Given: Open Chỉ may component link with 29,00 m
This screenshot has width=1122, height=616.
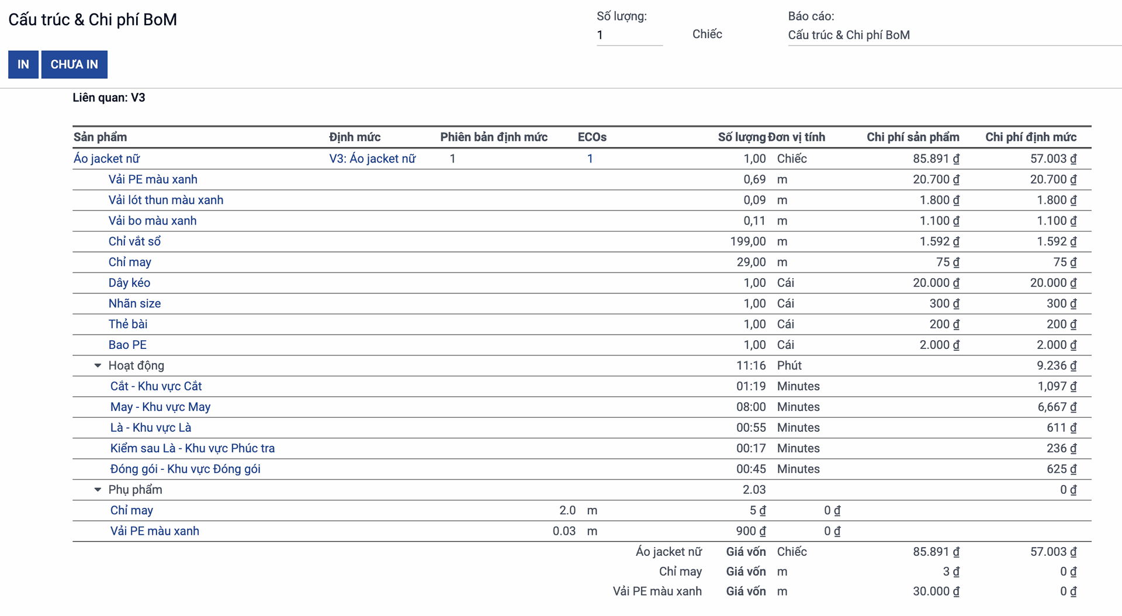Looking at the screenshot, I should tap(130, 262).
